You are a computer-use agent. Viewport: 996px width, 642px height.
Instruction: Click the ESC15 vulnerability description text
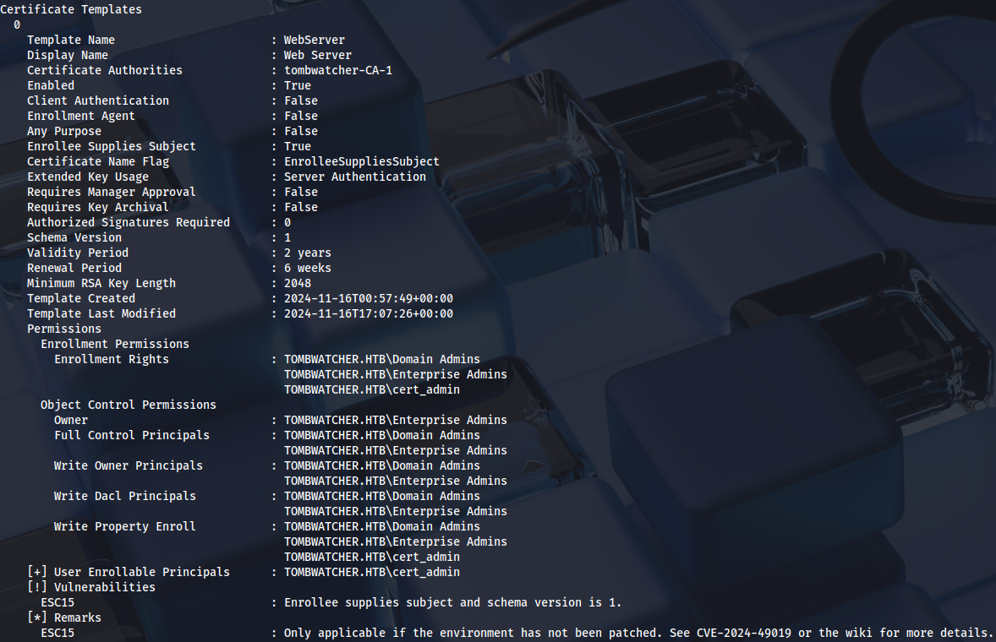pyautogui.click(x=453, y=602)
